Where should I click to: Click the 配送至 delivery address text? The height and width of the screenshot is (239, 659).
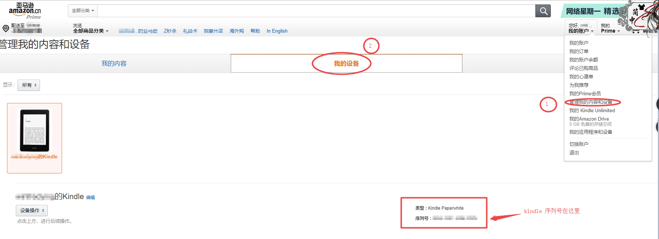click(26, 28)
